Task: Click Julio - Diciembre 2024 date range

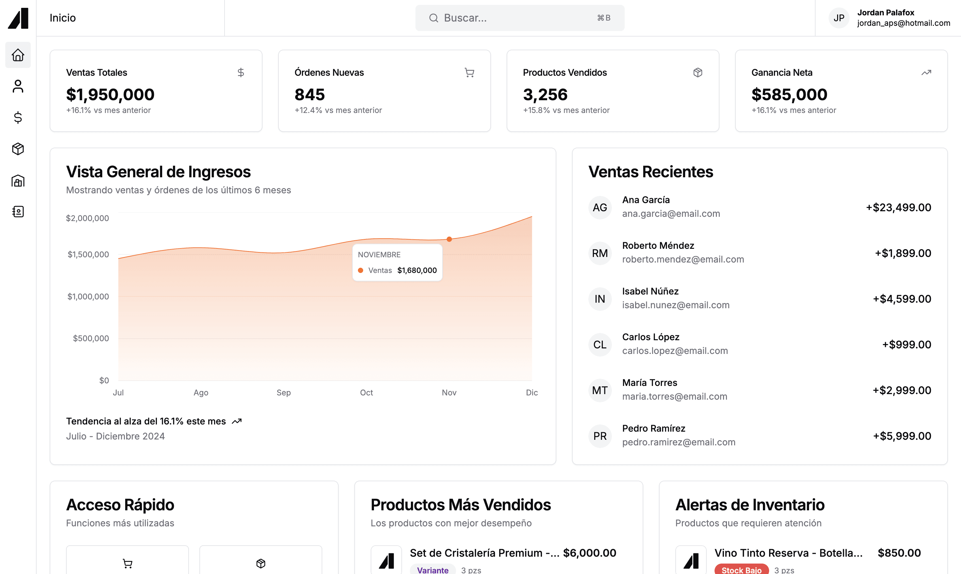Action: pyautogui.click(x=115, y=436)
